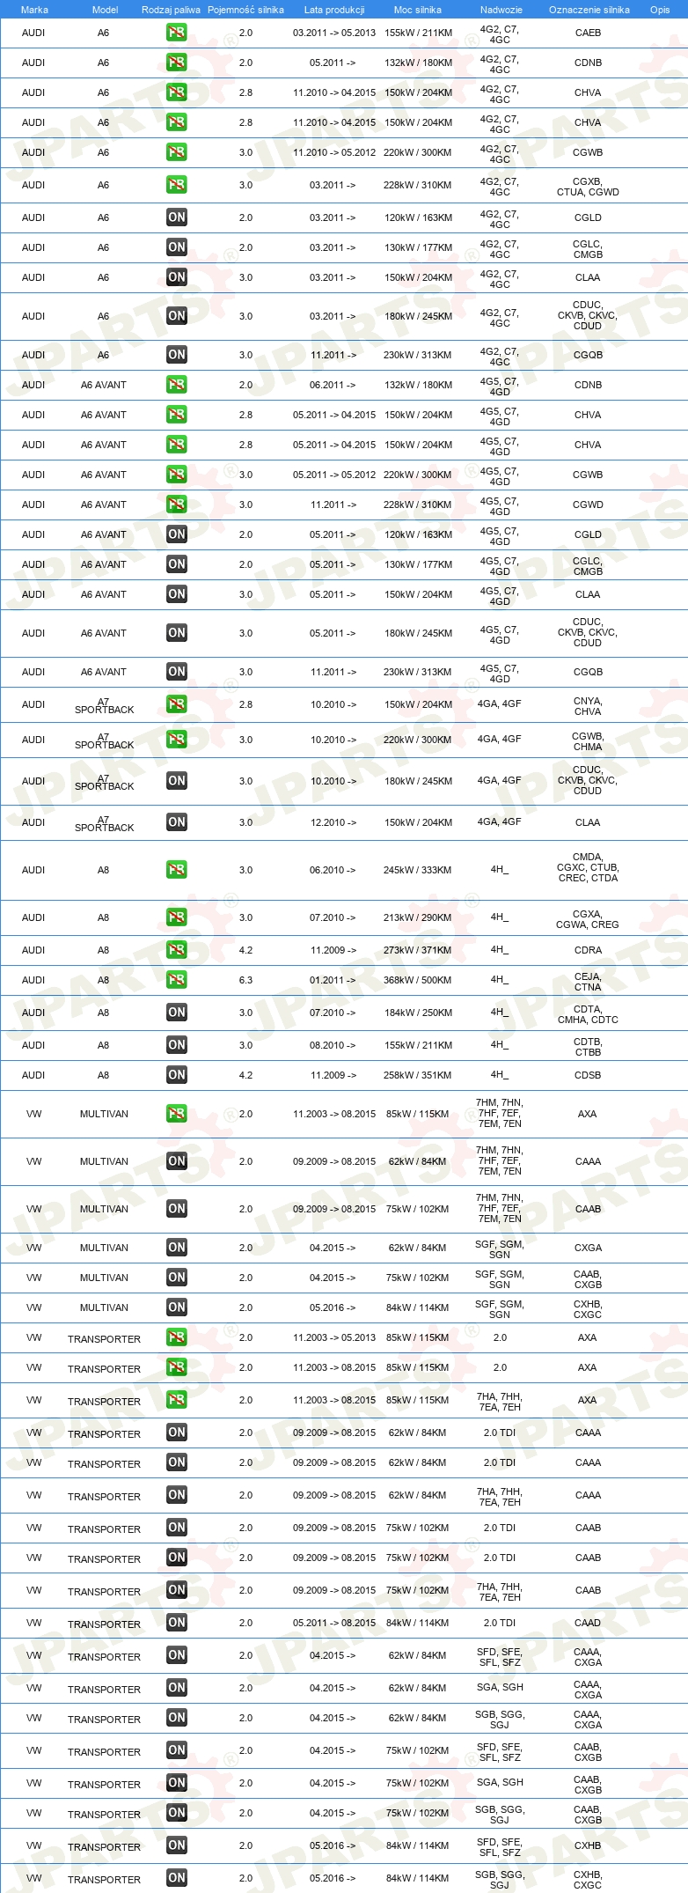Select the Moc silnika column header
This screenshot has width=688, height=1893.
418,10
